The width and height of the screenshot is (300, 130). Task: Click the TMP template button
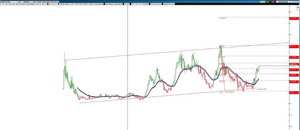(x=52, y=2)
